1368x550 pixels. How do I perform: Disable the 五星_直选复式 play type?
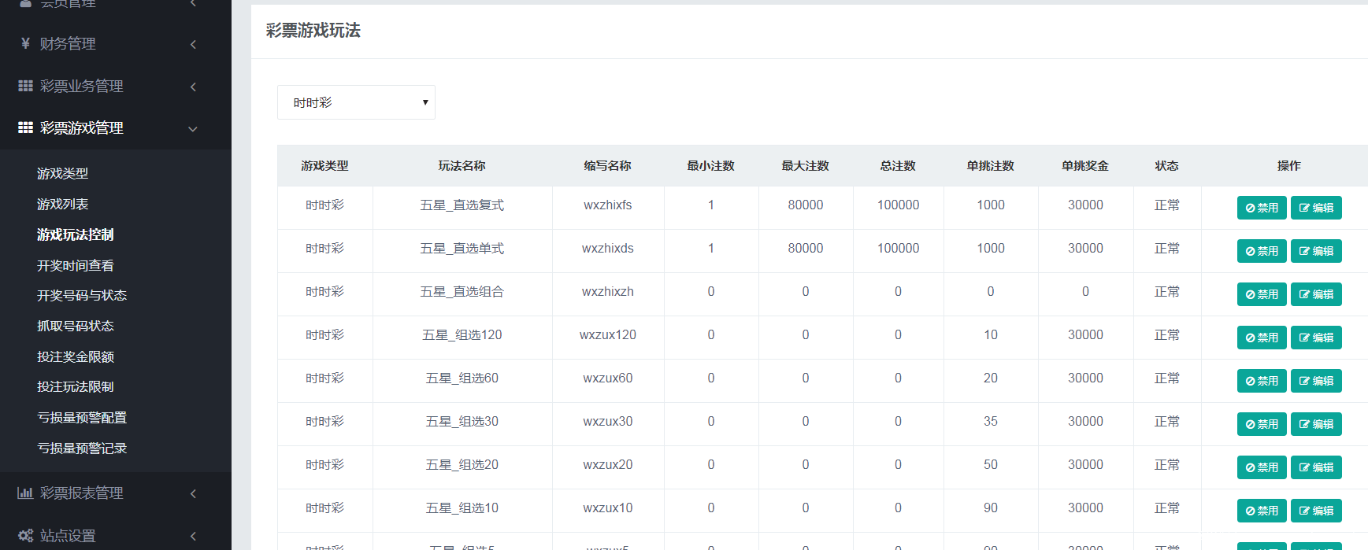click(x=1261, y=208)
